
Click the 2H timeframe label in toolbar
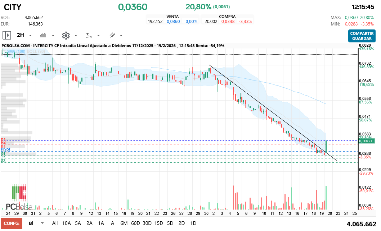pos(21,35)
